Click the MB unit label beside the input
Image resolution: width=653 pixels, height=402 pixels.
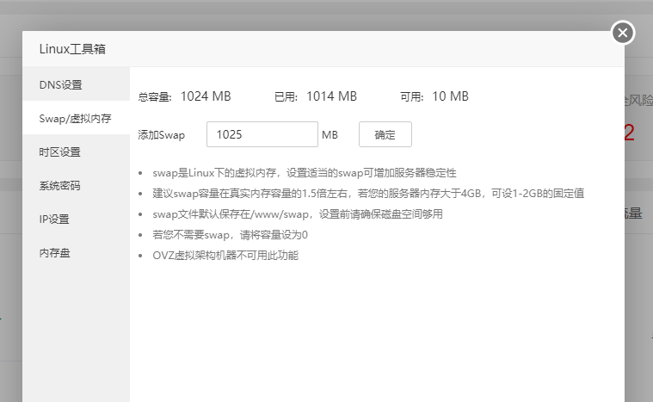pyautogui.click(x=330, y=135)
